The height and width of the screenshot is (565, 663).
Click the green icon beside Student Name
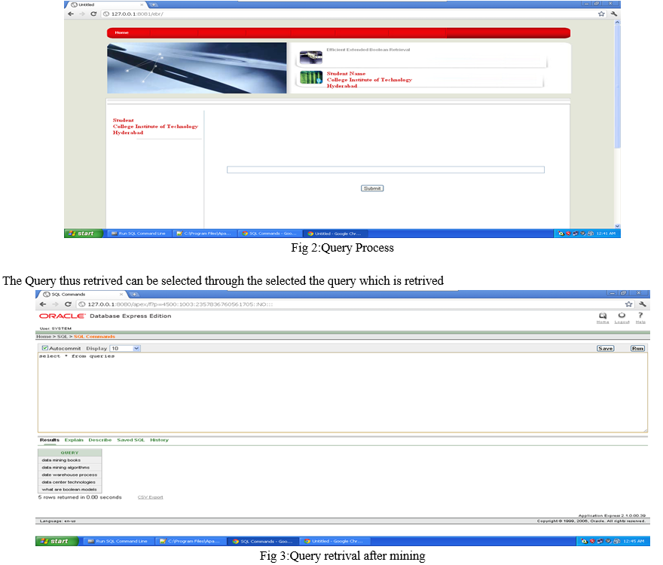(x=310, y=77)
